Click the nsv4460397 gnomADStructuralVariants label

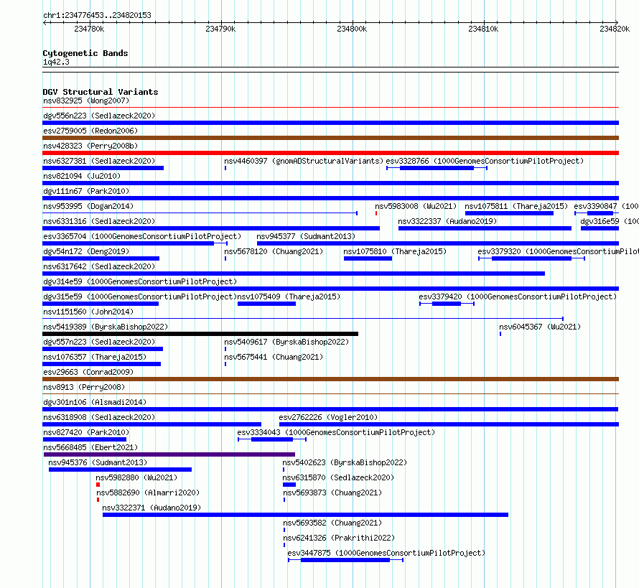(x=304, y=161)
